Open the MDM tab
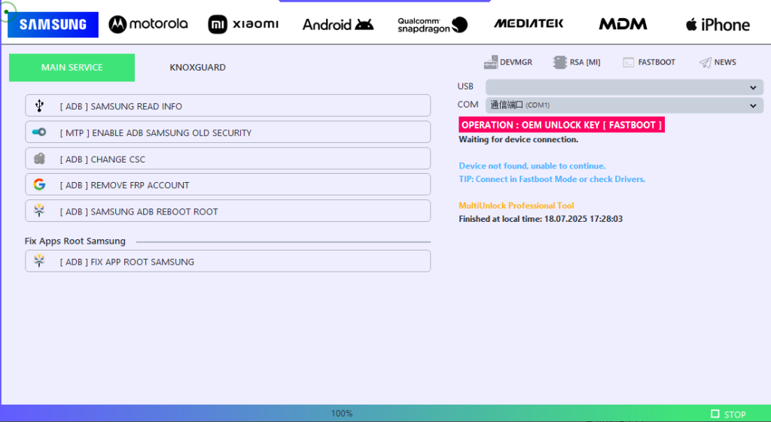The width and height of the screenshot is (771, 422). pyautogui.click(x=623, y=24)
